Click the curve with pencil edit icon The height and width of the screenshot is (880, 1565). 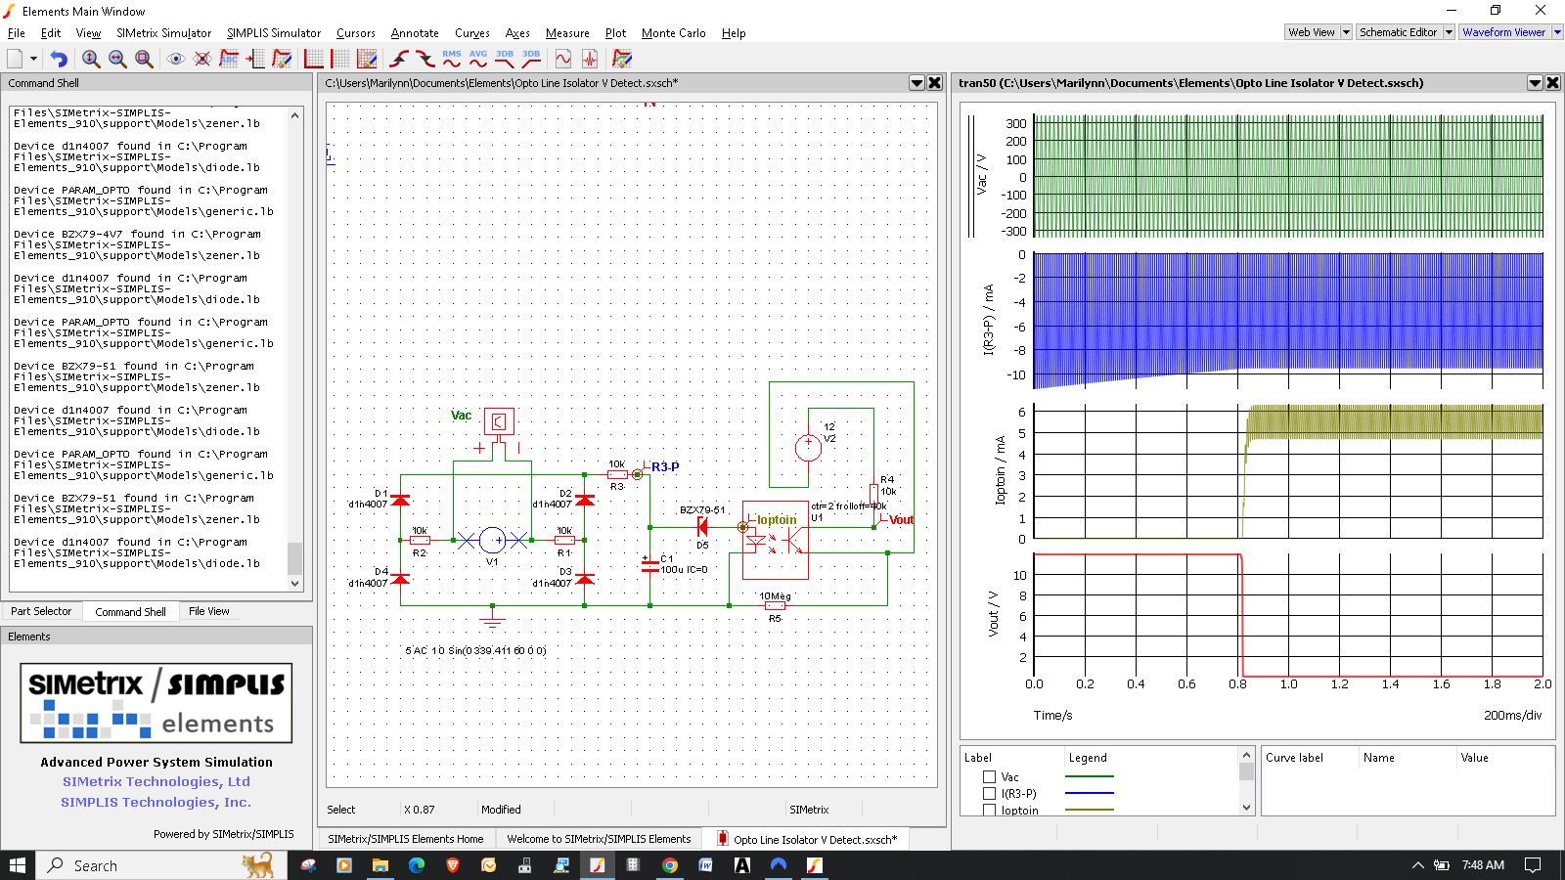point(282,59)
